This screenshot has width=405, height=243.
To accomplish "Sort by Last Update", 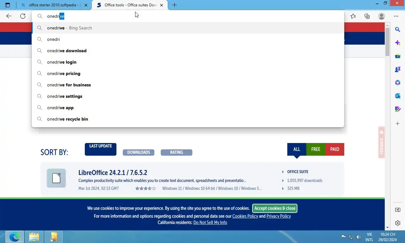I will (101, 149).
